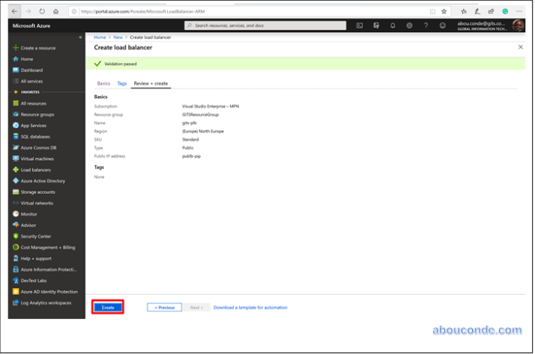Open Security Center in sidebar
The width and height of the screenshot is (535, 354).
click(x=36, y=236)
